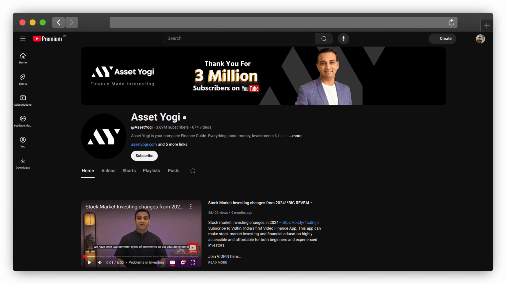Screen dimensions: 506x284
Task: Toggle closed captions on the video
Action: [172, 263]
